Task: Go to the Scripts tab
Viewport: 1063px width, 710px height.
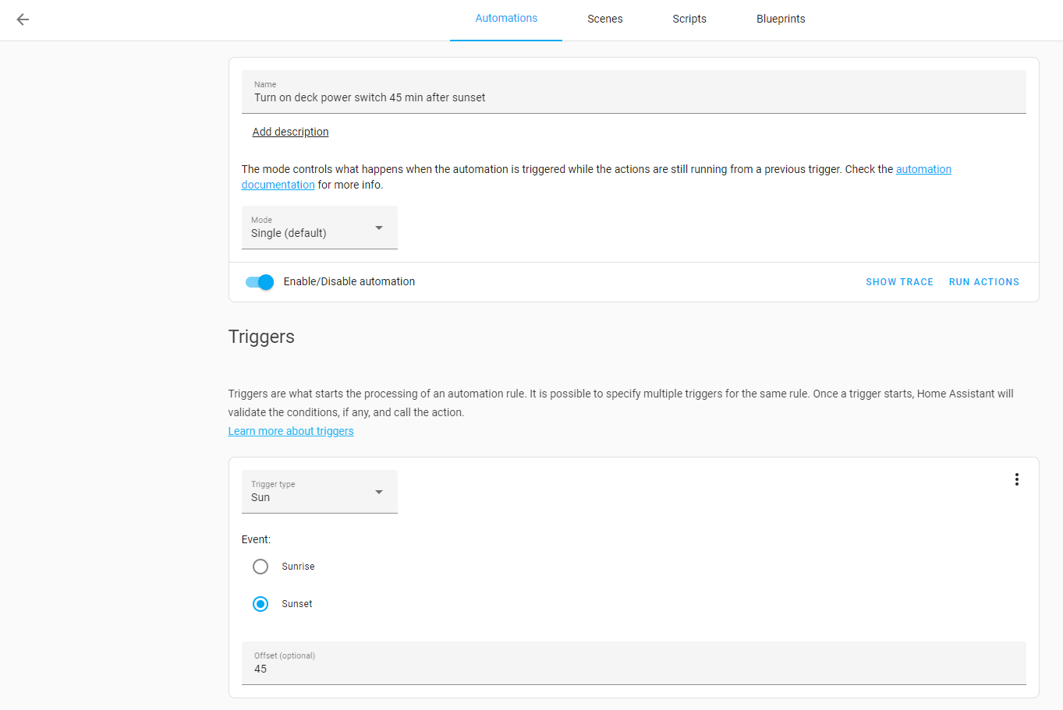Action: coord(689,19)
